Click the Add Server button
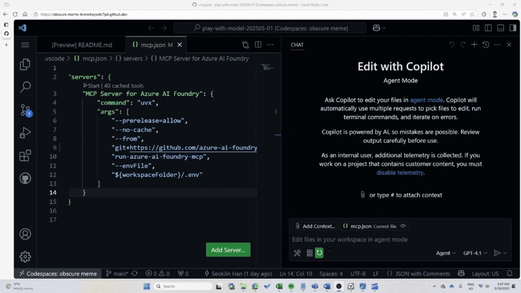Screen dimensions: 521x293 [228, 250]
